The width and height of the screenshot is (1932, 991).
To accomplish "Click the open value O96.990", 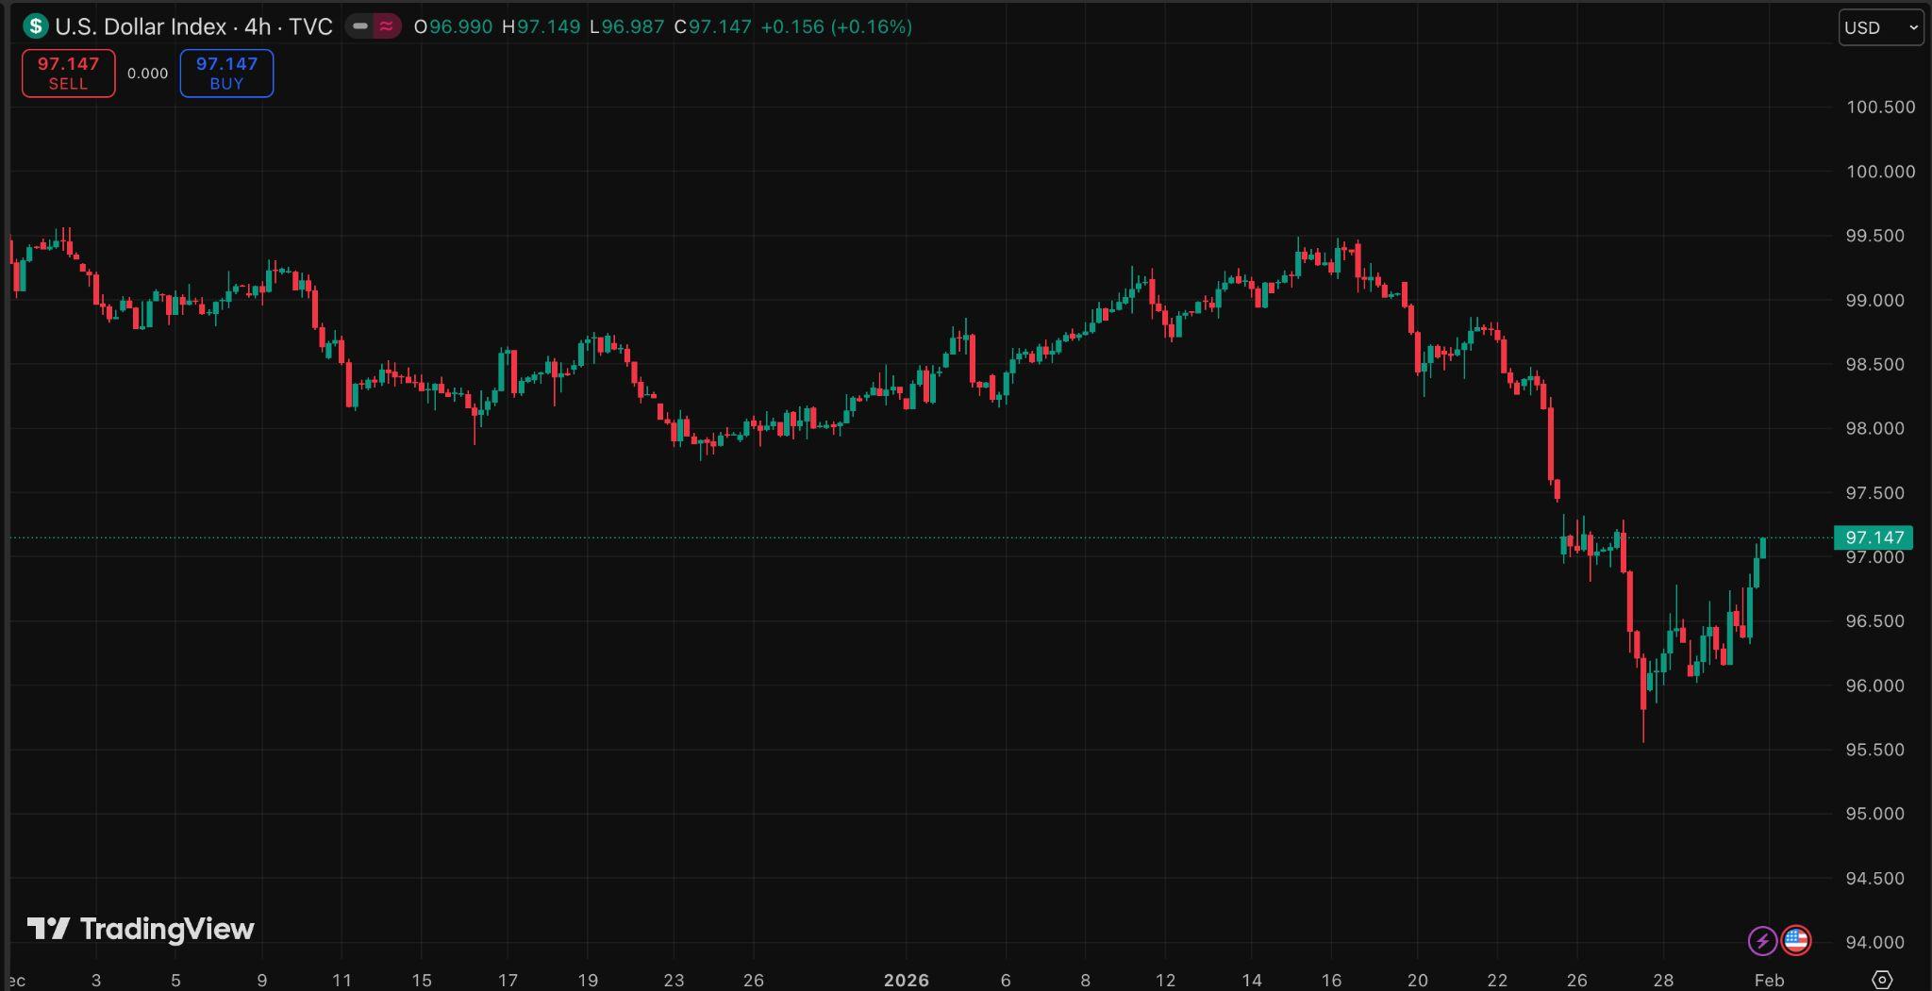I will 453,26.
